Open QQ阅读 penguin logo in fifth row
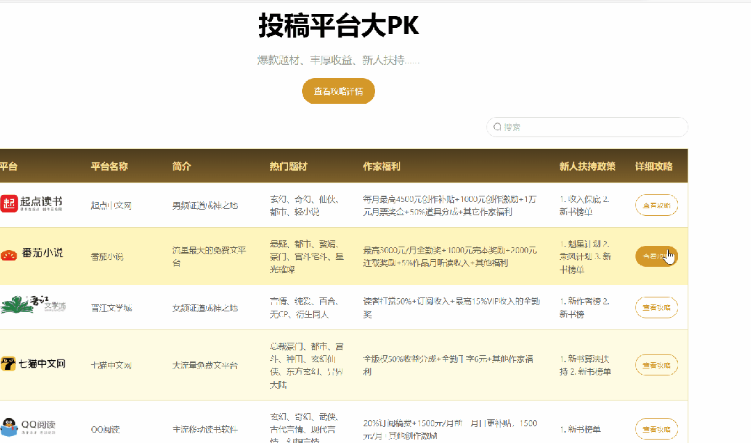 point(29,426)
